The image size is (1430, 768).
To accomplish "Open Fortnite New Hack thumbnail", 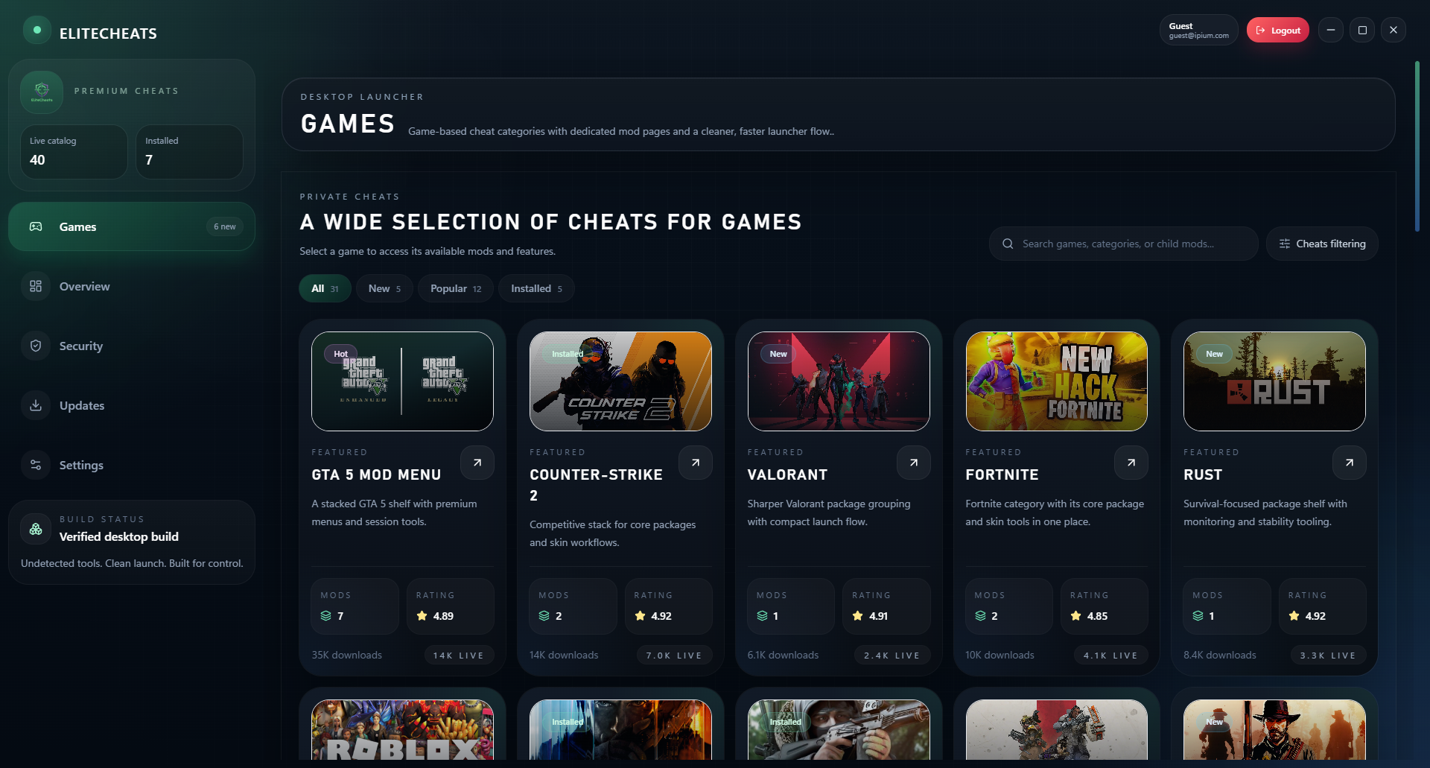I will pos(1056,381).
